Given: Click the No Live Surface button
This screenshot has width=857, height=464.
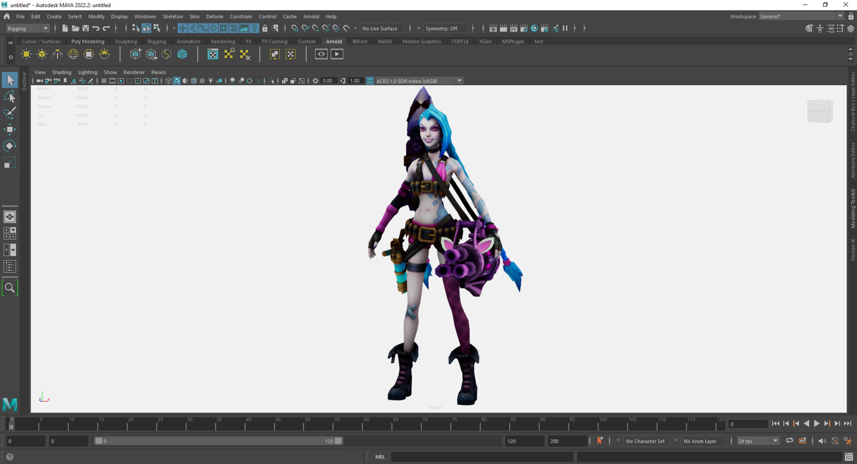Looking at the screenshot, I should [381, 28].
